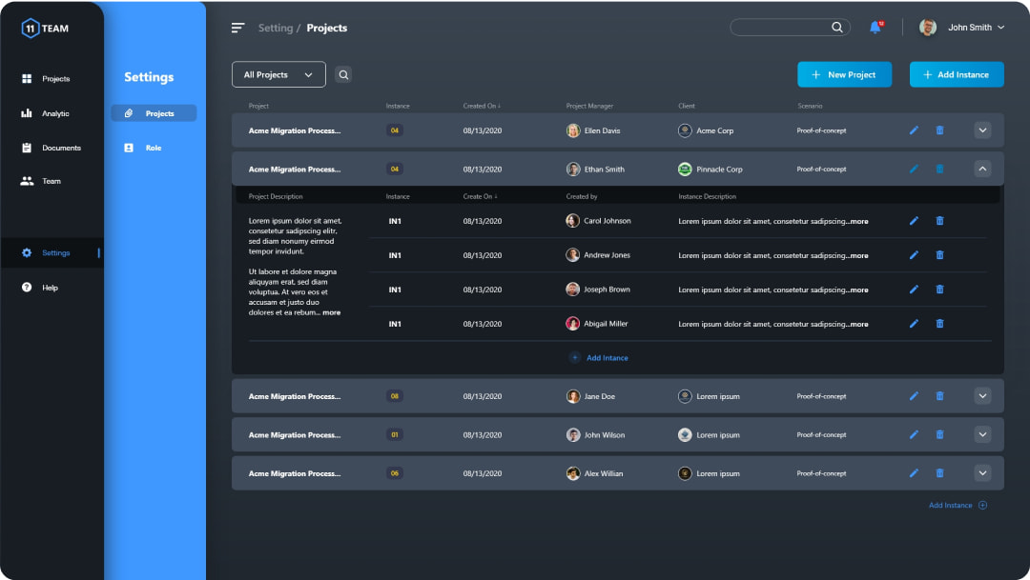Screen dimensions: 1030x580
Task: Edit the John Wilson project row
Action: [x=914, y=435]
